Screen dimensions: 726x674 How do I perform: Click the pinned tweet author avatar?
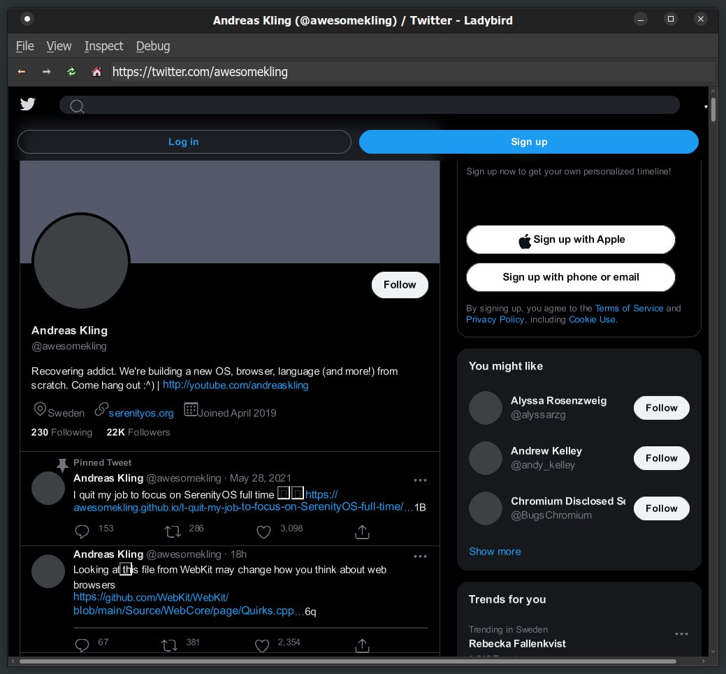[48, 488]
